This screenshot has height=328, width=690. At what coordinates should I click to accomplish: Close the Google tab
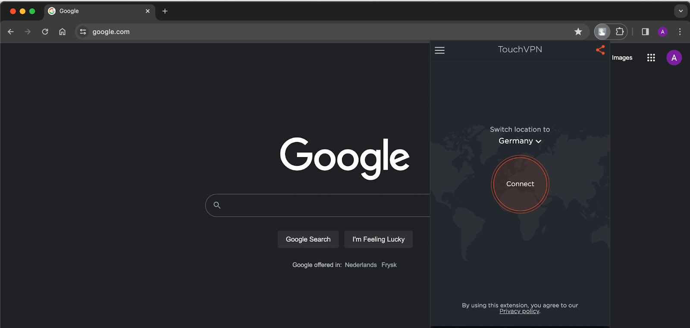pyautogui.click(x=147, y=11)
